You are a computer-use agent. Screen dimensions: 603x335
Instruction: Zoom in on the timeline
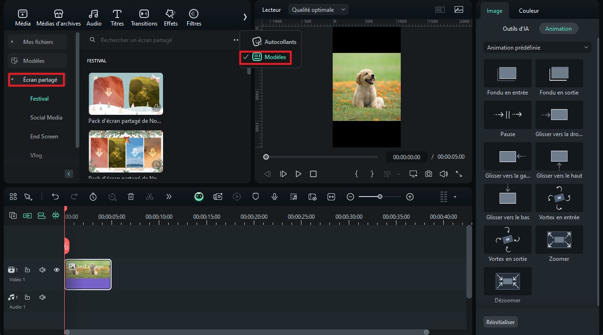tap(410, 197)
